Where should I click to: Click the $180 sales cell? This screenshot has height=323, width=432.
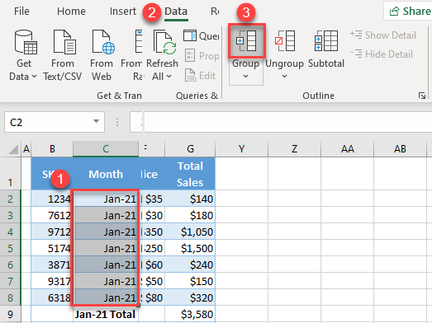[190, 215]
